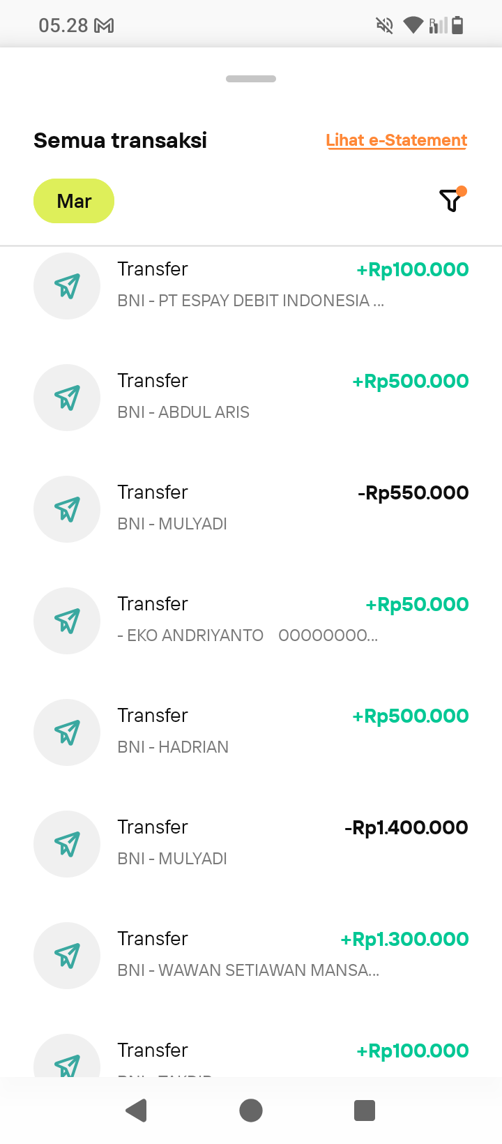This screenshot has height=1144, width=502.
Task: Tap transfer icon beside WAWAN SETIAWAN
Action: tap(67, 956)
